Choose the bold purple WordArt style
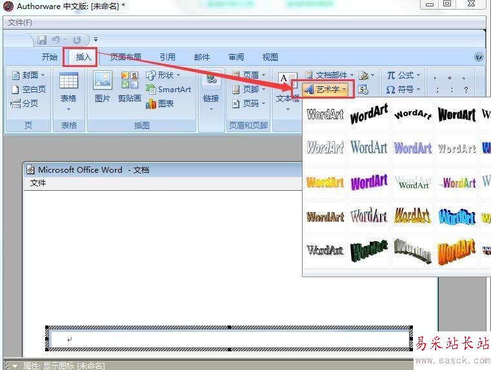This screenshot has width=491, height=370. [x=369, y=182]
